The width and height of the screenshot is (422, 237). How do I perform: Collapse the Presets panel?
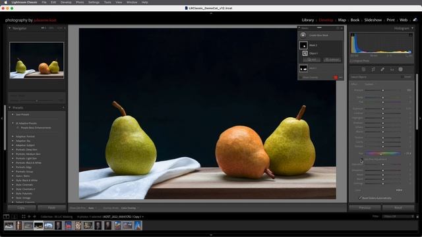pyautogui.click(x=9, y=107)
